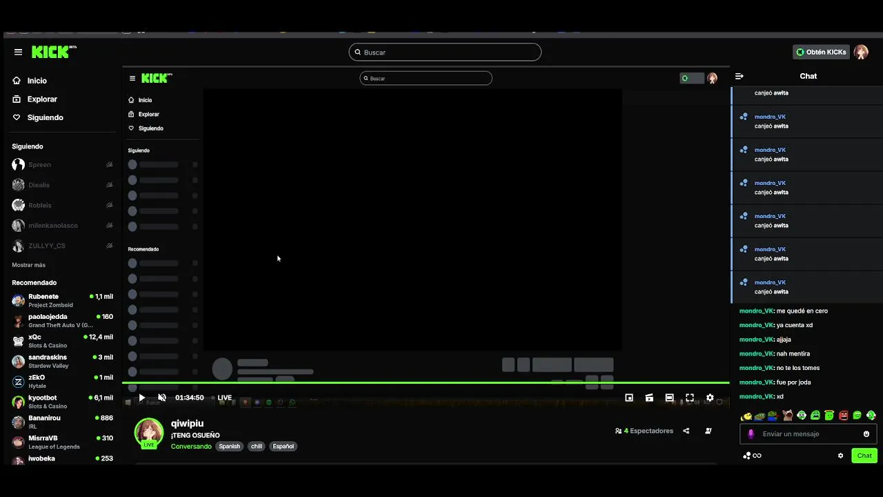Click the qiwipiu channel name
The image size is (883, 497).
click(187, 423)
